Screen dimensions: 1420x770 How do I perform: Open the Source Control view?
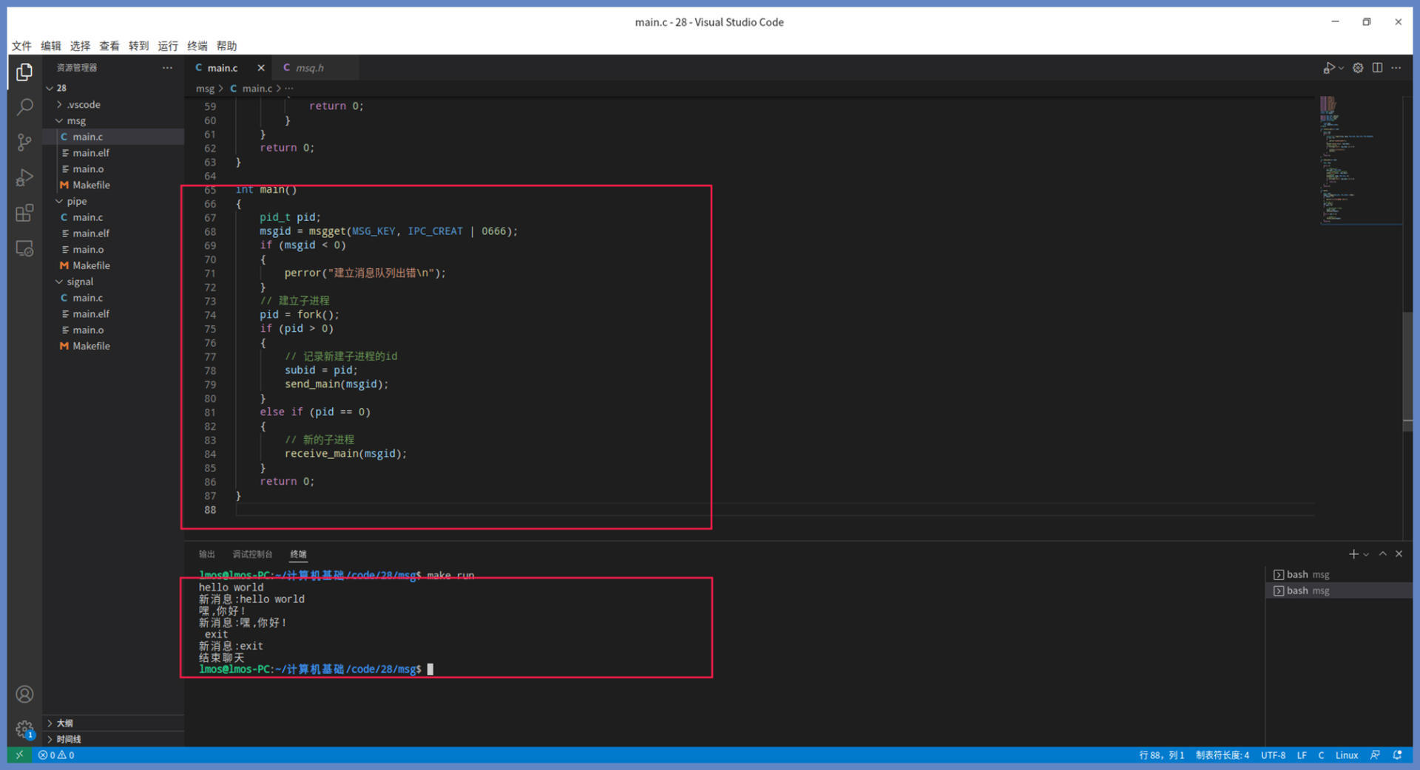[24, 143]
